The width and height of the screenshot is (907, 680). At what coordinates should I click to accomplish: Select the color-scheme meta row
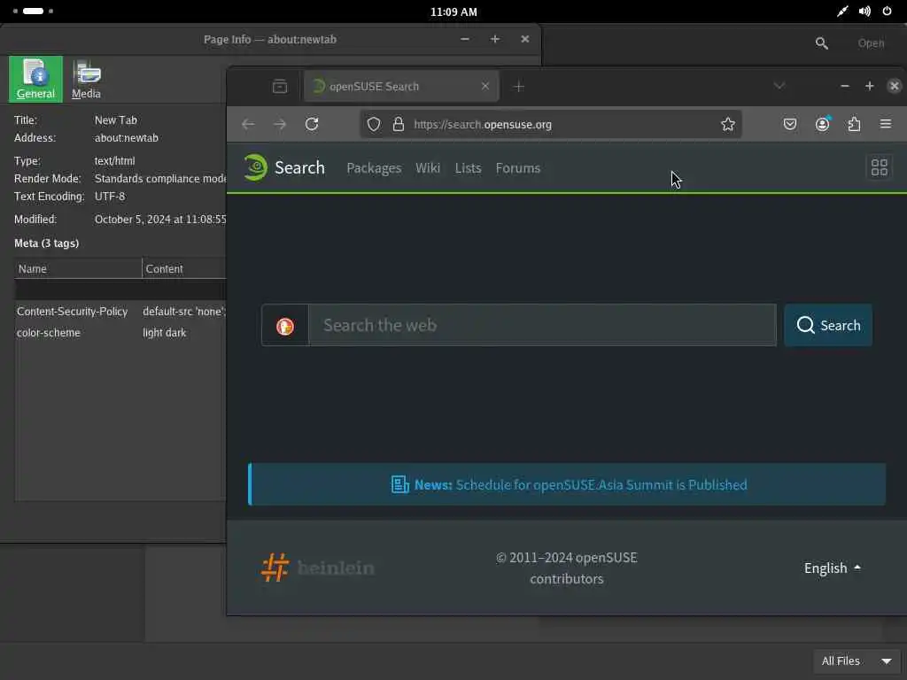click(120, 333)
